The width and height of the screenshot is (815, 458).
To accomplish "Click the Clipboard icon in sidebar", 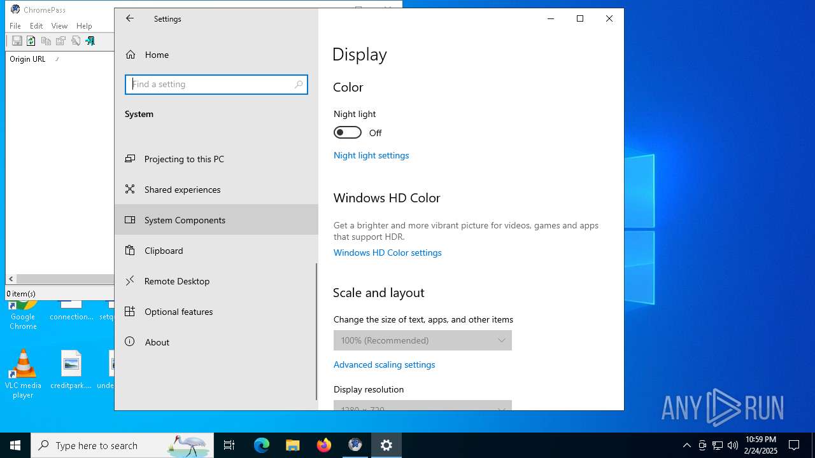I will (130, 250).
